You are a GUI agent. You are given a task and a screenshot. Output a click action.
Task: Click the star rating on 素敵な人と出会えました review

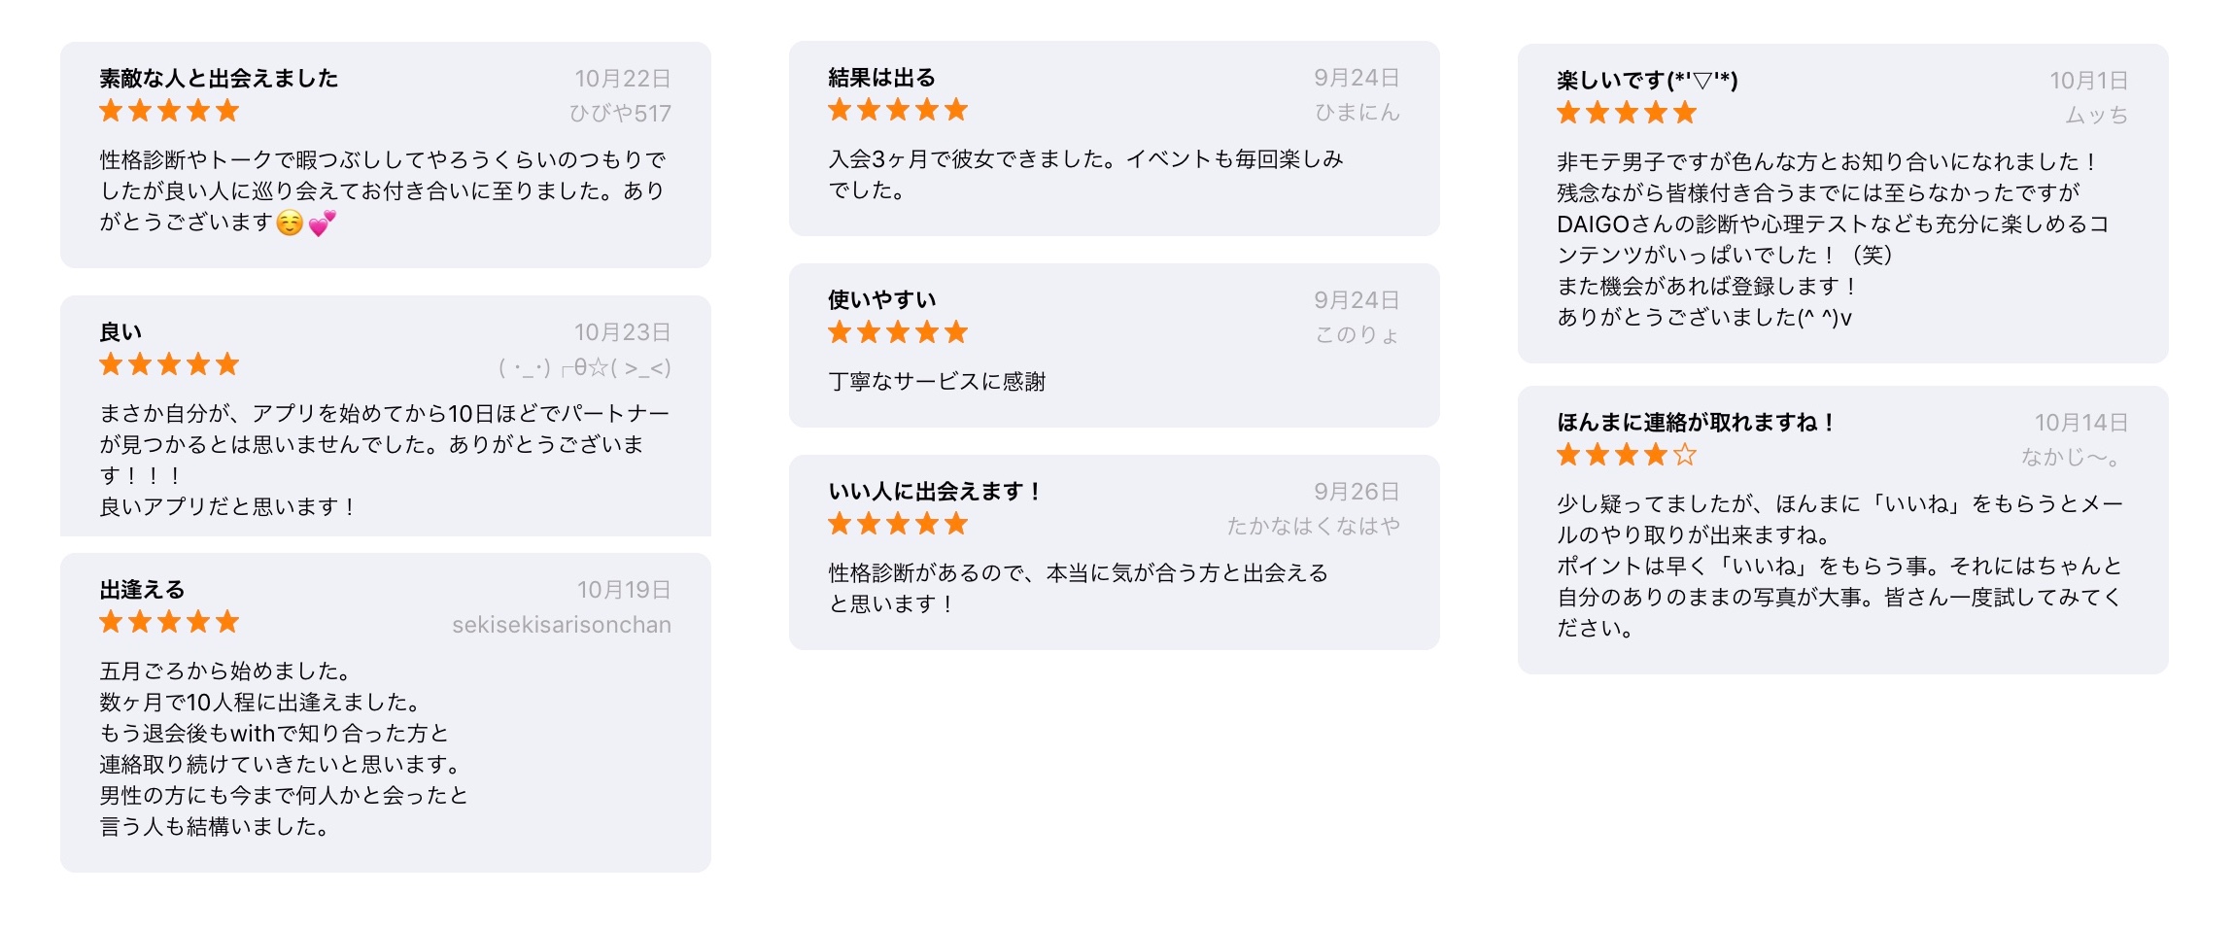coord(169,111)
